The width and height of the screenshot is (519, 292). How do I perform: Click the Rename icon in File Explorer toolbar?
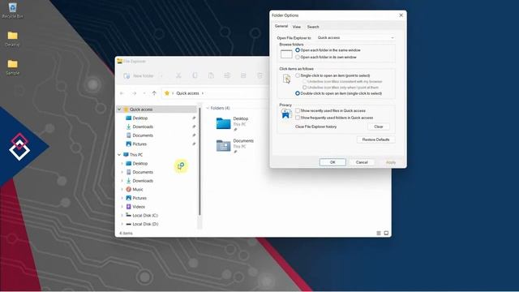coord(227,75)
